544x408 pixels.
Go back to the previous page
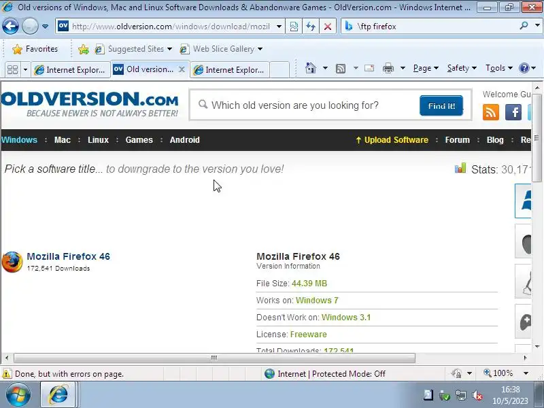(10, 26)
